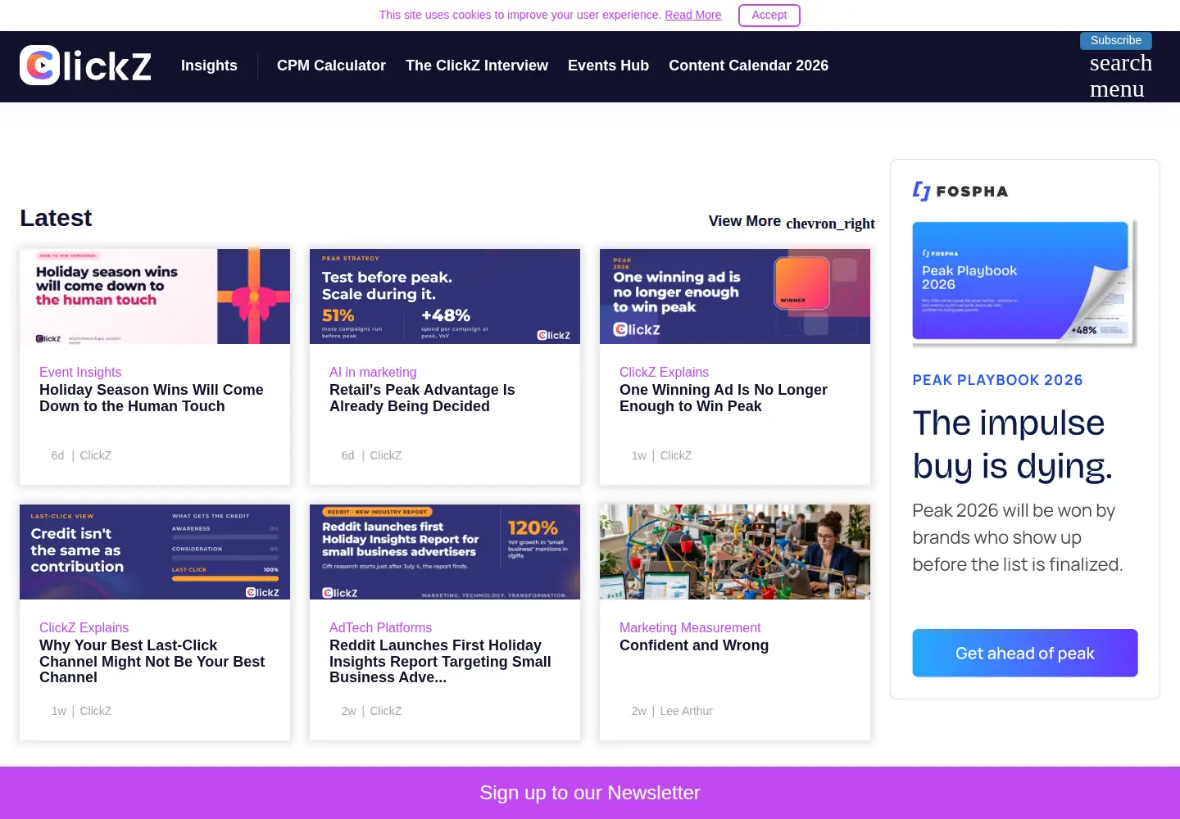Screen dimensions: 1180x819
Task: Click Get ahead of peak button
Action: tap(1024, 653)
